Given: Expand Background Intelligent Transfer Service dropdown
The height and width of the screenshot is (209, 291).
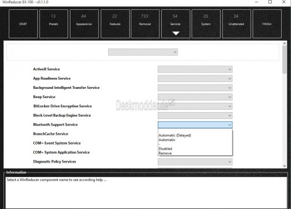Looking at the screenshot, I should [x=195, y=88].
